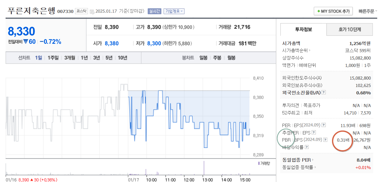Image resolution: width=380 pixels, height=182 pixels.
Task: Expand the 빠른주문 dropdown
Action: click(x=368, y=11)
